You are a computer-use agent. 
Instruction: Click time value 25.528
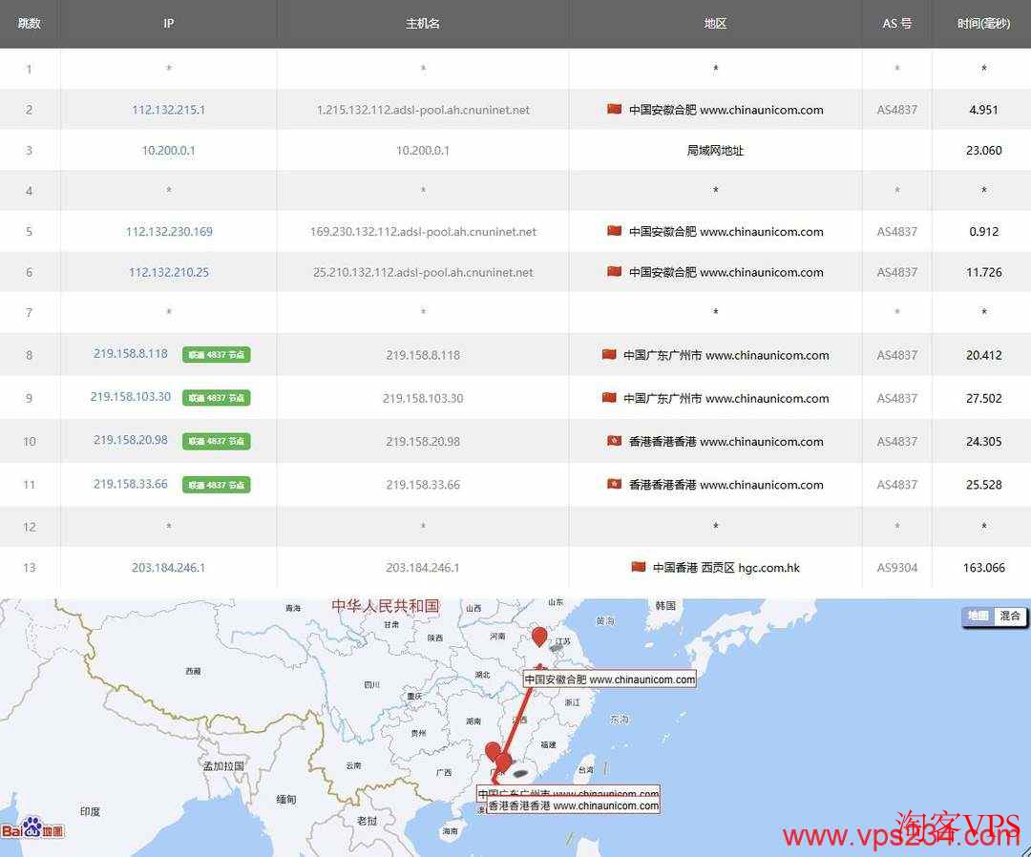coord(983,485)
